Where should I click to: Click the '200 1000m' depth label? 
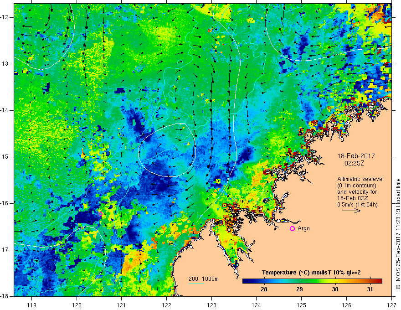[x=204, y=279]
